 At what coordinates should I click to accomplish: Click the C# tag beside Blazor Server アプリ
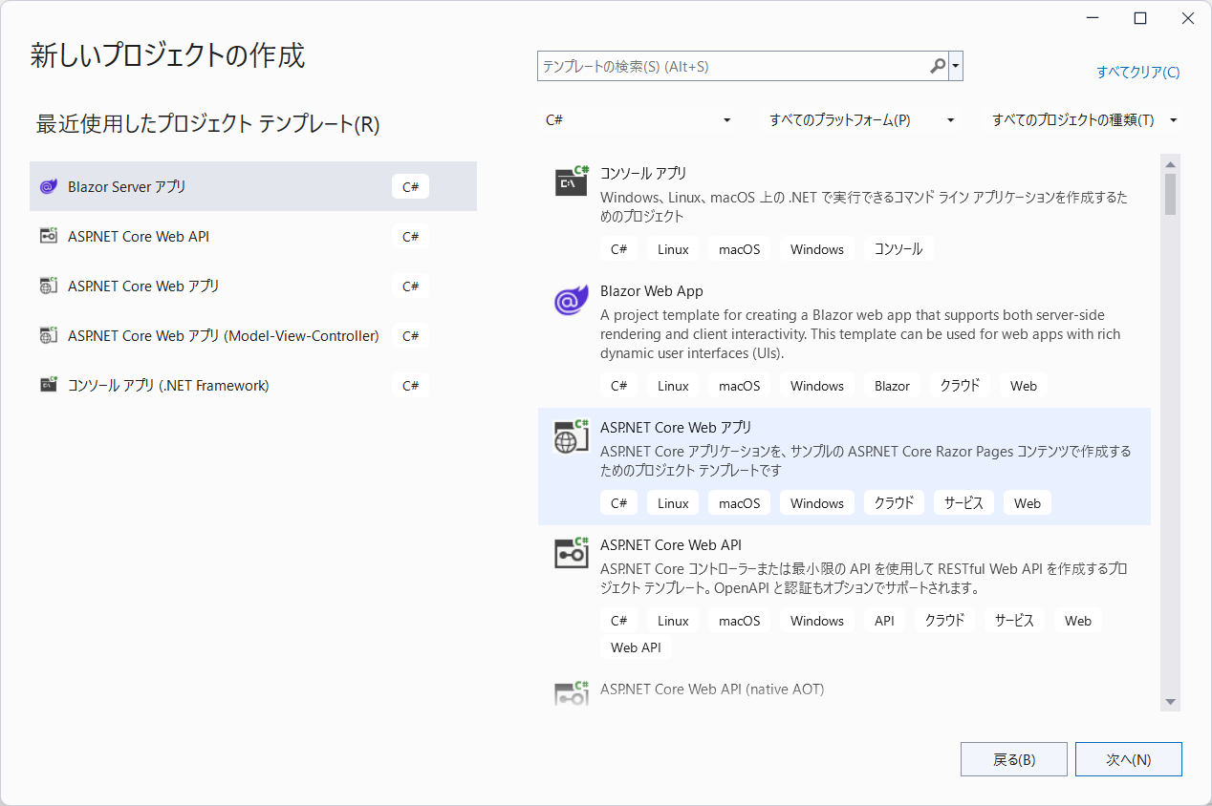(411, 187)
